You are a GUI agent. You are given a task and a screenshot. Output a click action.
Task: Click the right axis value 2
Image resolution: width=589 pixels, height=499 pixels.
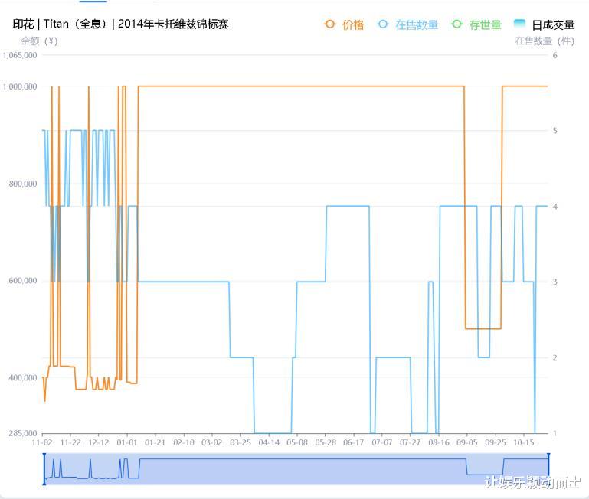[555, 358]
